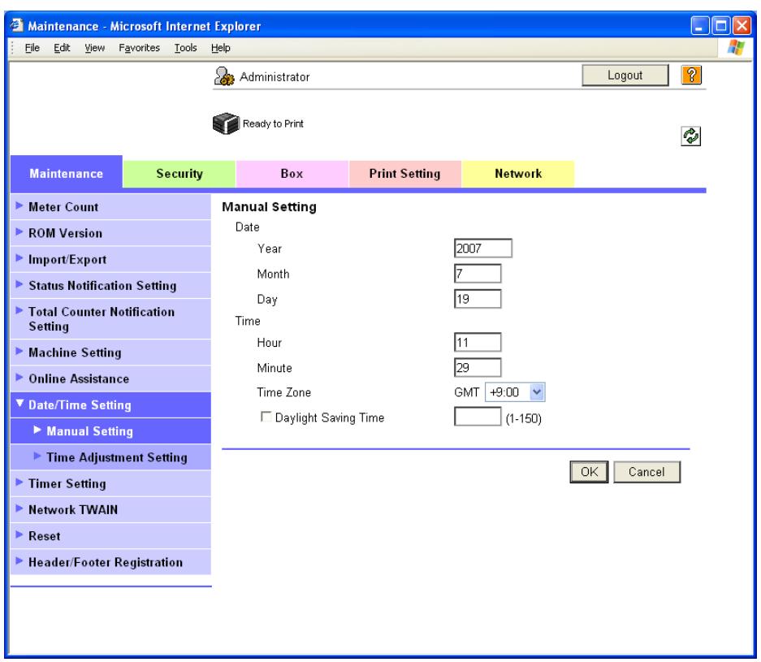The image size is (761, 662).
Task: Switch to the Print Setting tab
Action: coord(404,174)
